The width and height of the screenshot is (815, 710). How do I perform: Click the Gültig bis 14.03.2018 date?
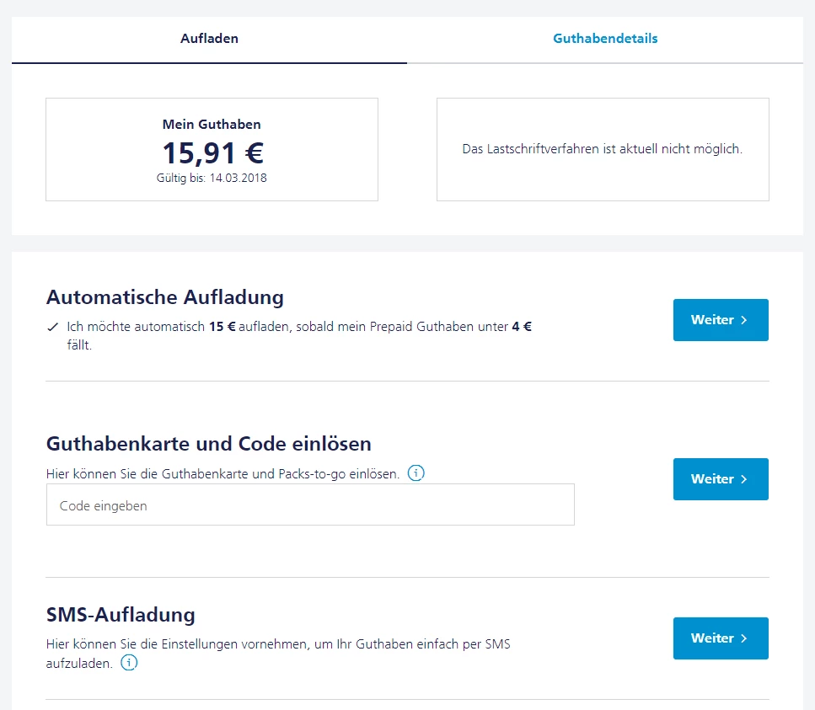tap(212, 179)
